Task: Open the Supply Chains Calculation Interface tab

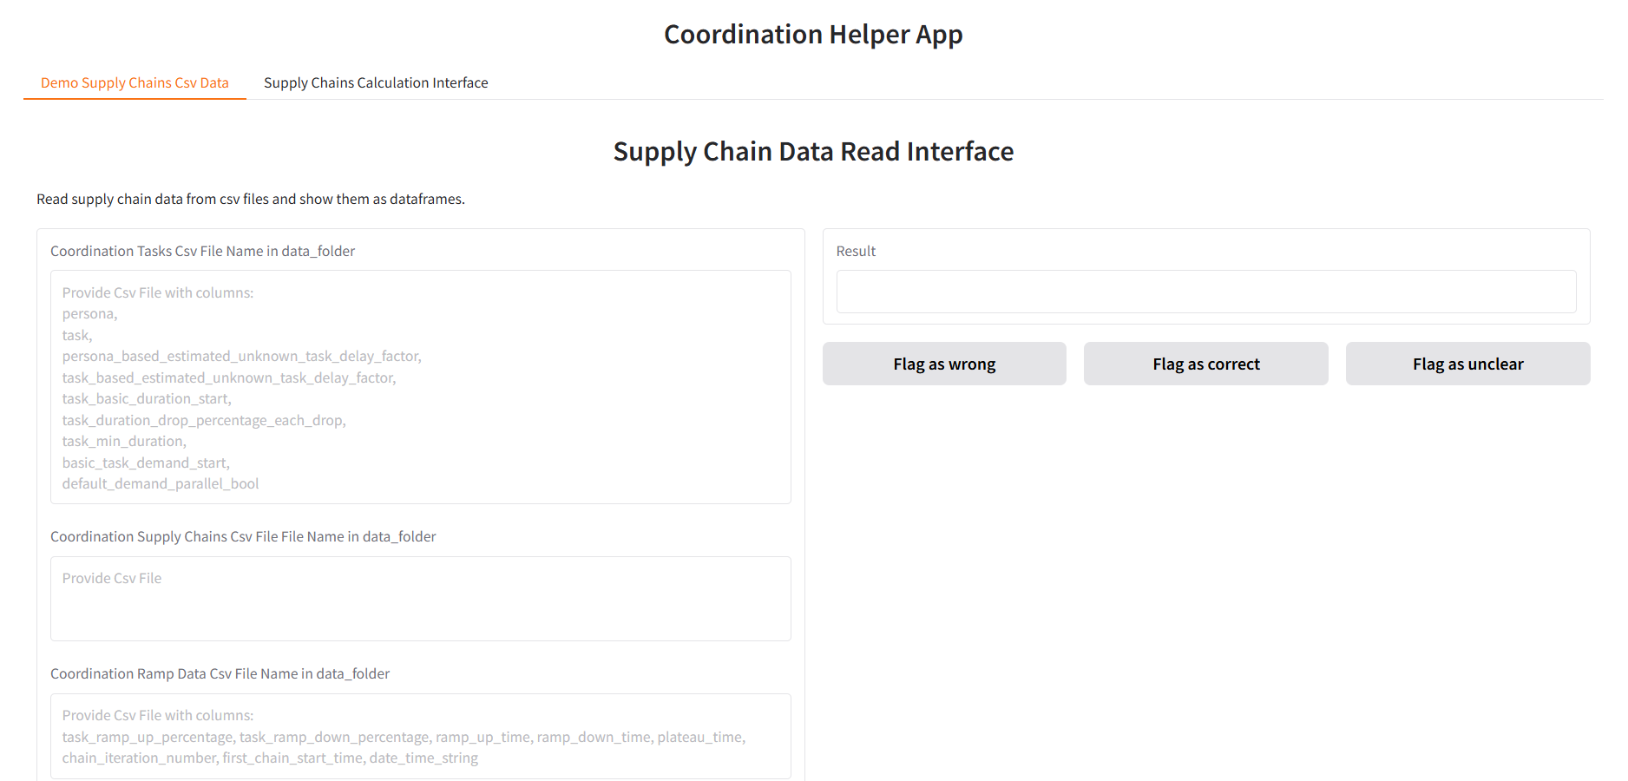Action: (376, 82)
